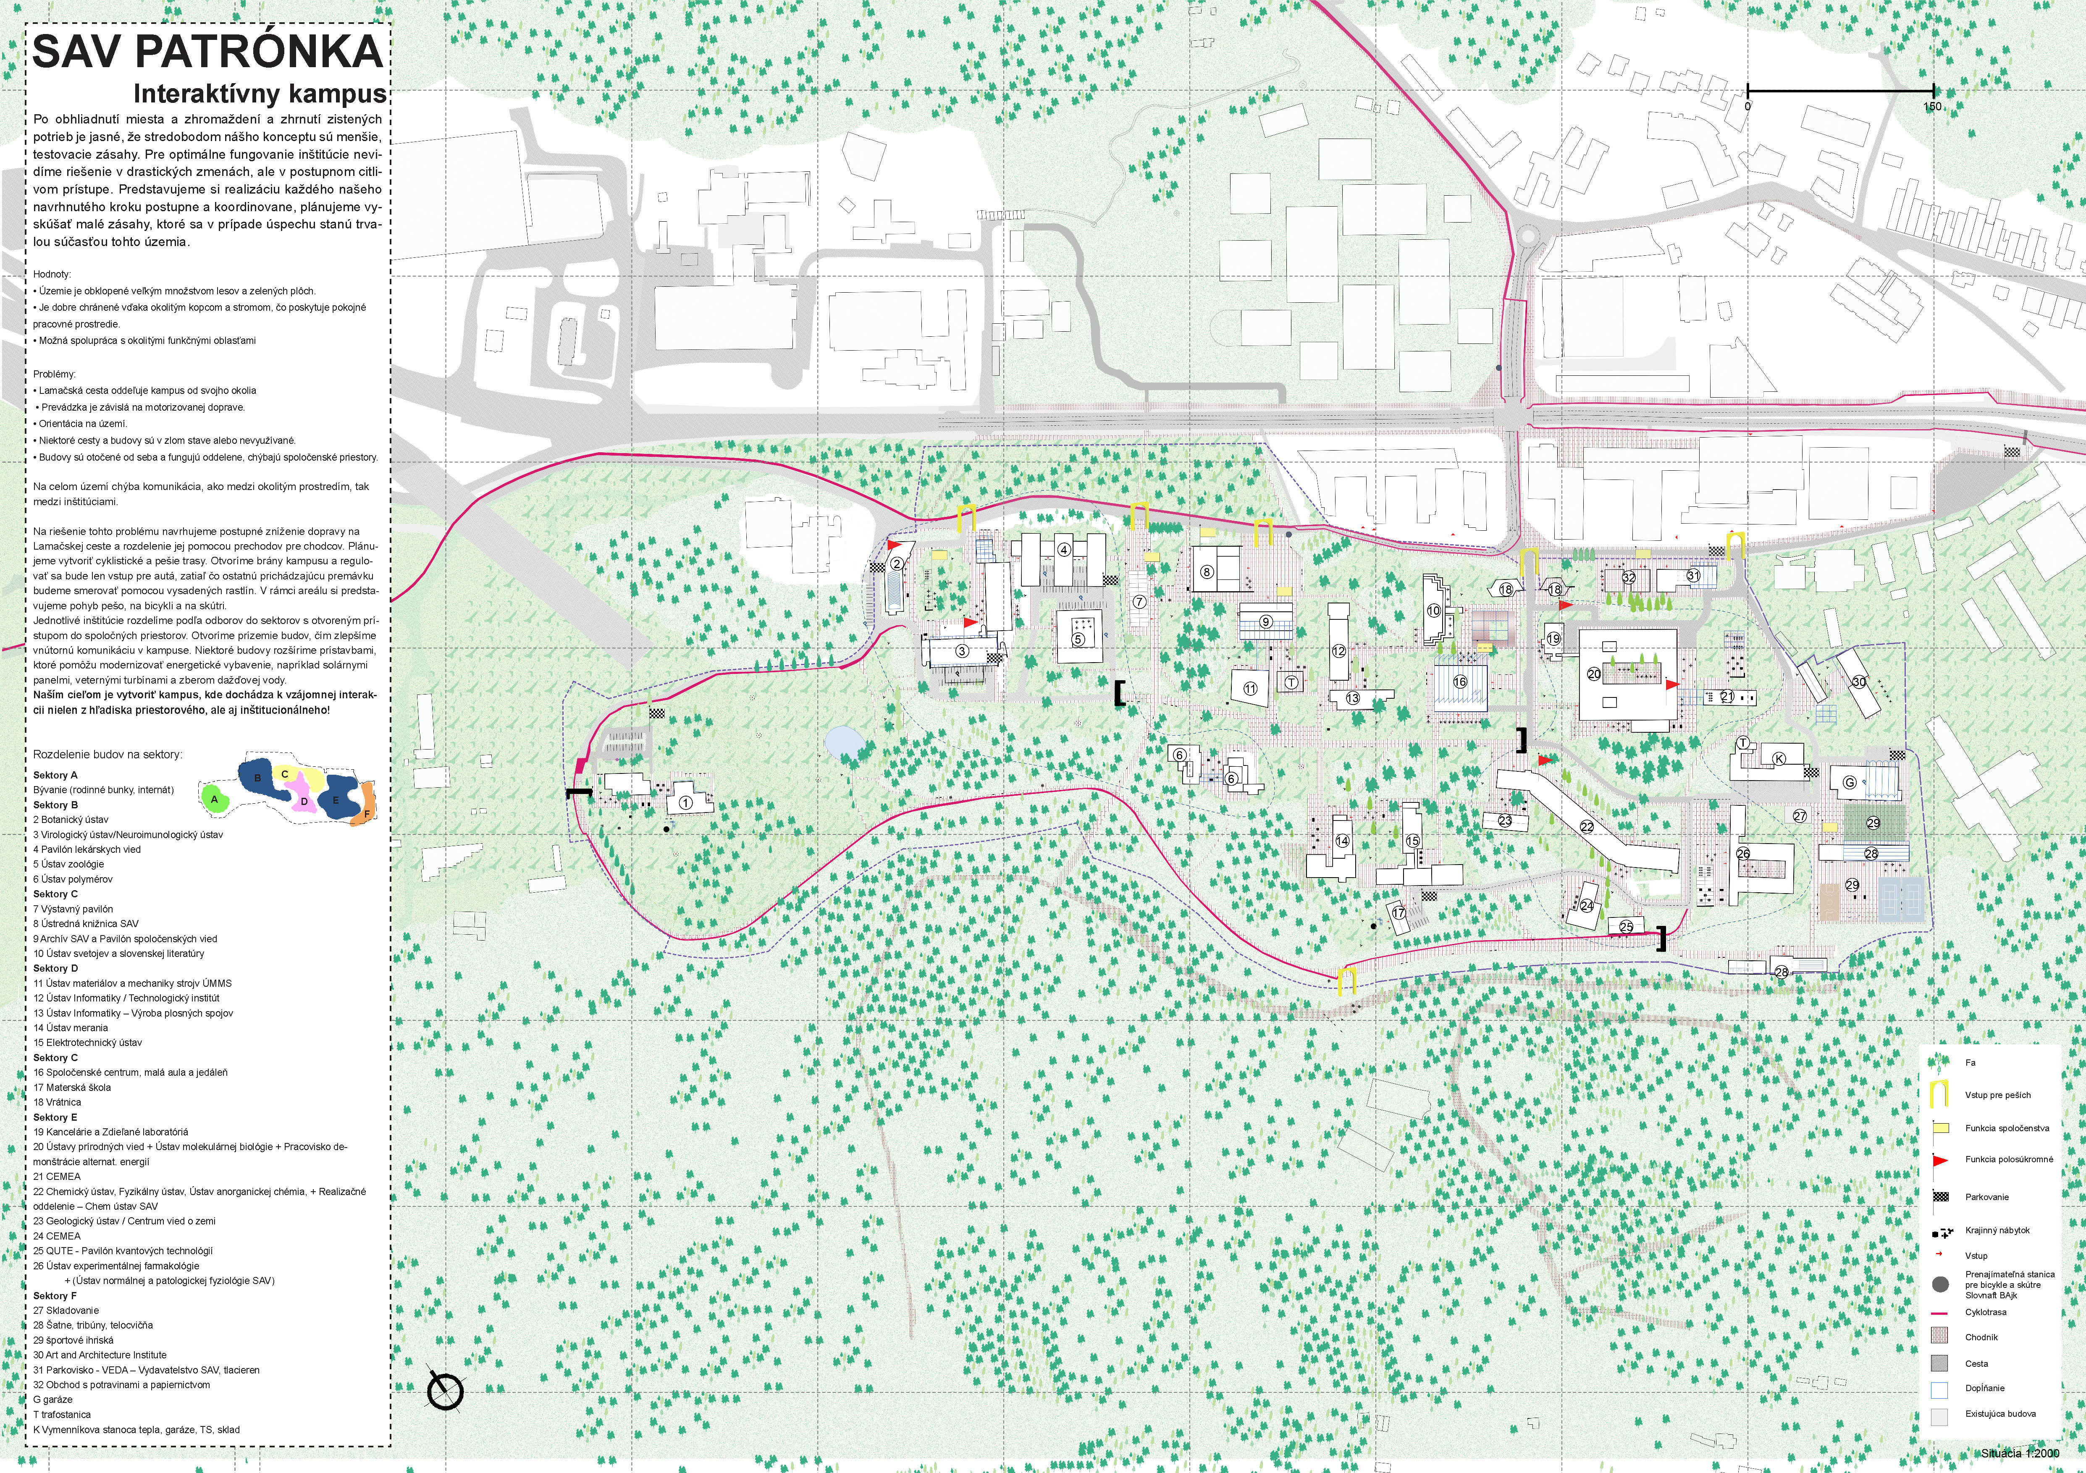This screenshot has width=2086, height=1473.
Task: Click the scale bar labeled 0 to 150
Action: (1840, 91)
